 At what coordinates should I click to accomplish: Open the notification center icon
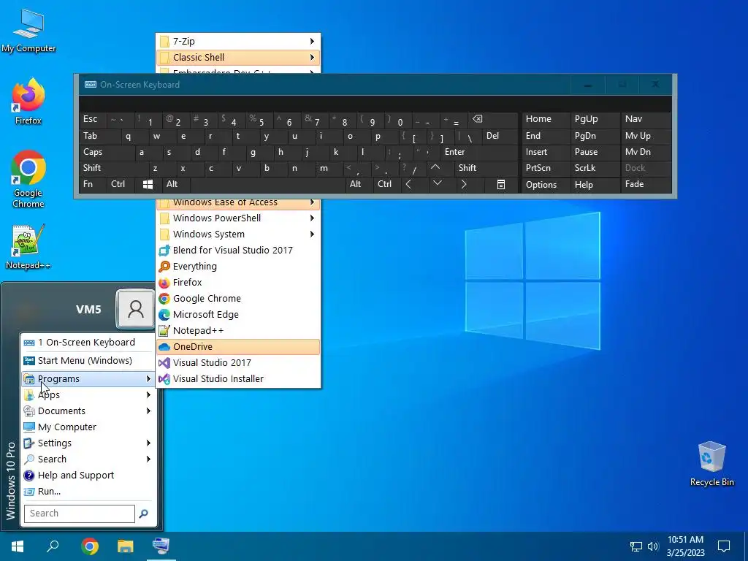(x=724, y=546)
